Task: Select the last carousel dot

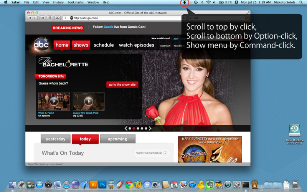Action: click(x=146, y=129)
